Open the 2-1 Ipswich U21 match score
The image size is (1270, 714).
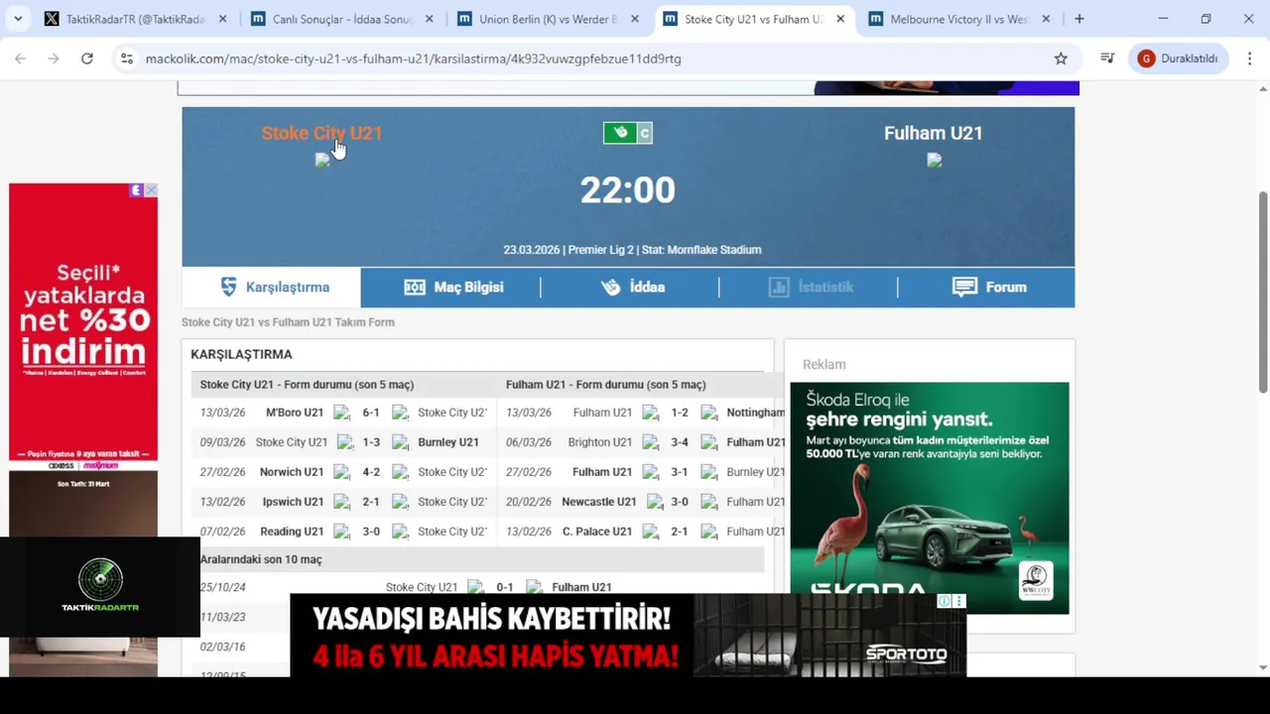[371, 502]
